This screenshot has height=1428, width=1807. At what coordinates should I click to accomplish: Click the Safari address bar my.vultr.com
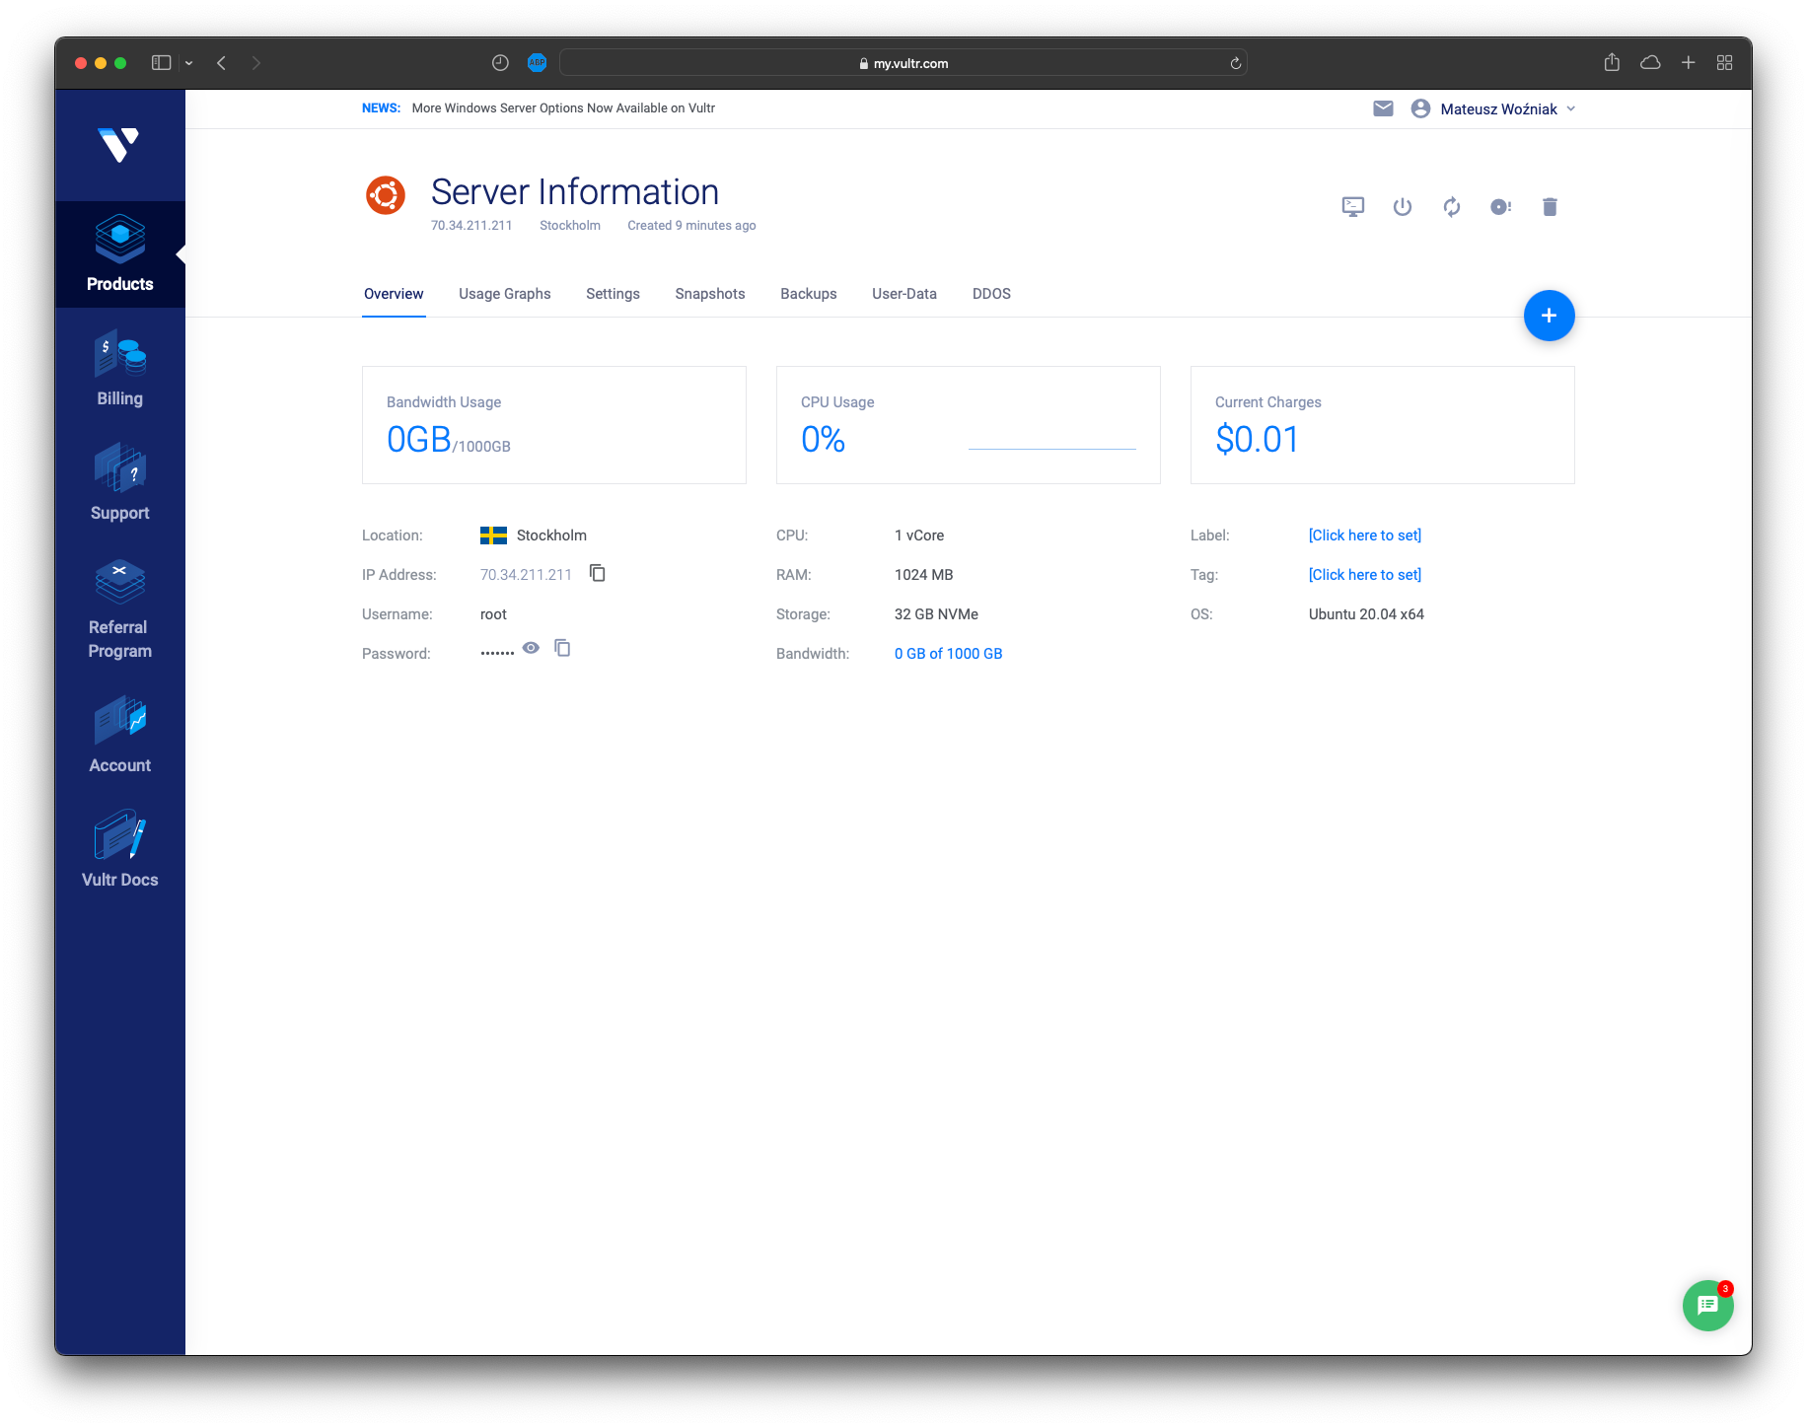[903, 63]
